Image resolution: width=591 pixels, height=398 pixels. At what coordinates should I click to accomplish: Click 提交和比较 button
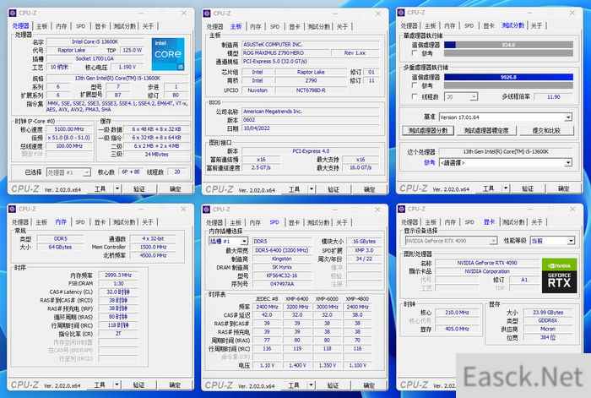coord(546,130)
